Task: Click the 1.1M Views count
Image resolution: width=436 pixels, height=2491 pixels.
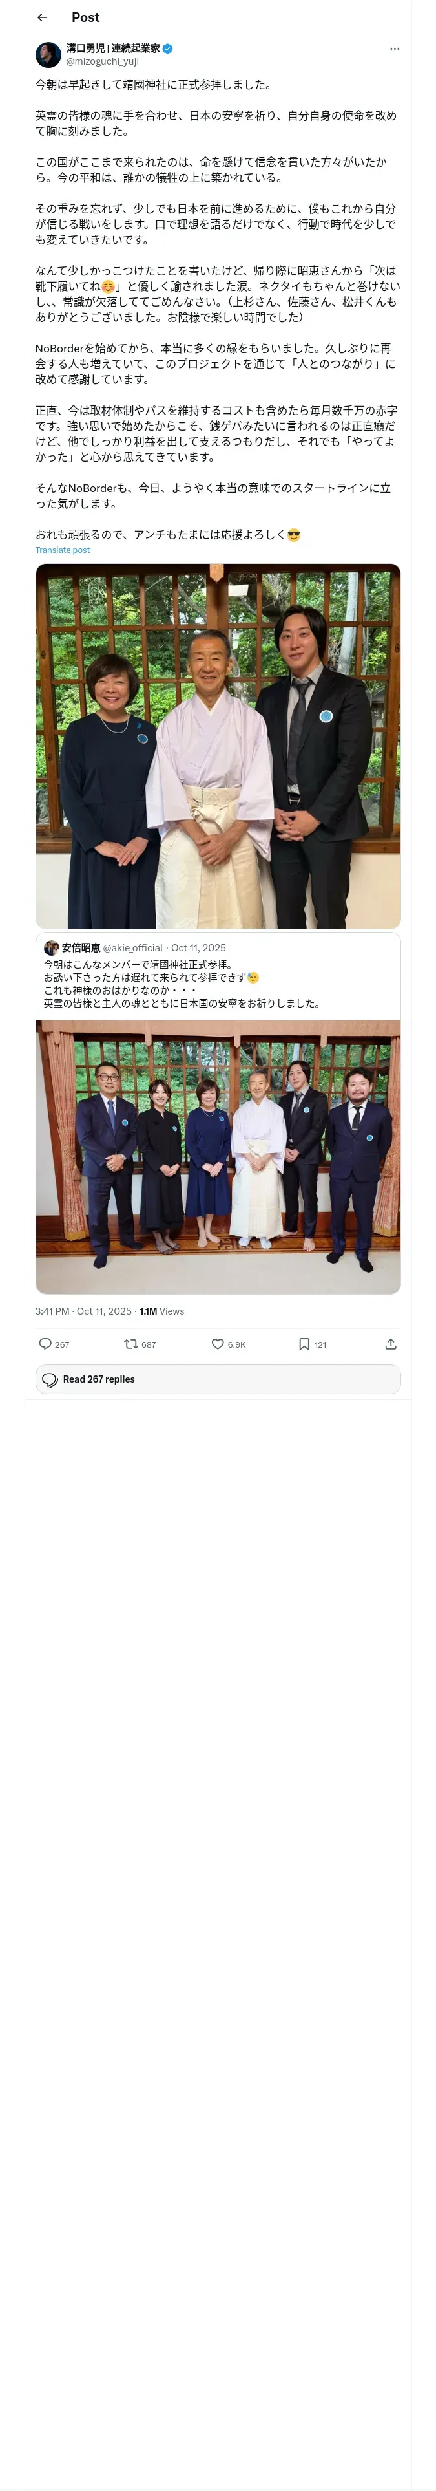Action: (x=161, y=1311)
